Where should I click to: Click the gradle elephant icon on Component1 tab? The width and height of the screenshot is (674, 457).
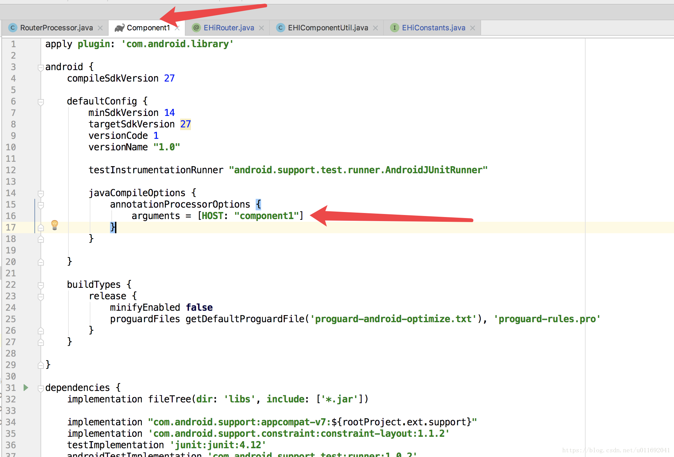click(119, 28)
